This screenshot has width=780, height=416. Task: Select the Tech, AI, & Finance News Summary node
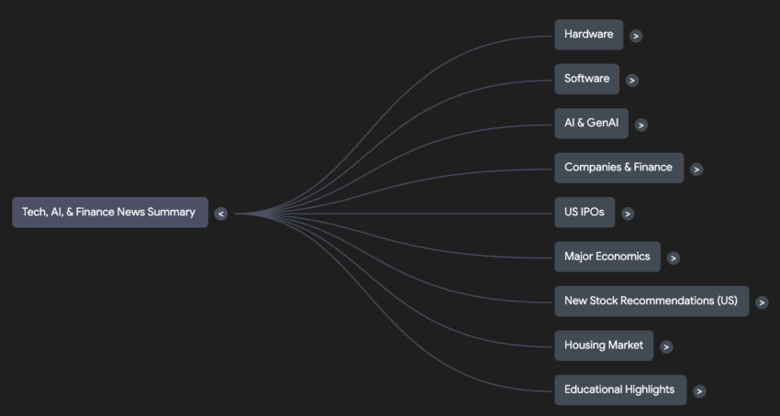point(109,213)
